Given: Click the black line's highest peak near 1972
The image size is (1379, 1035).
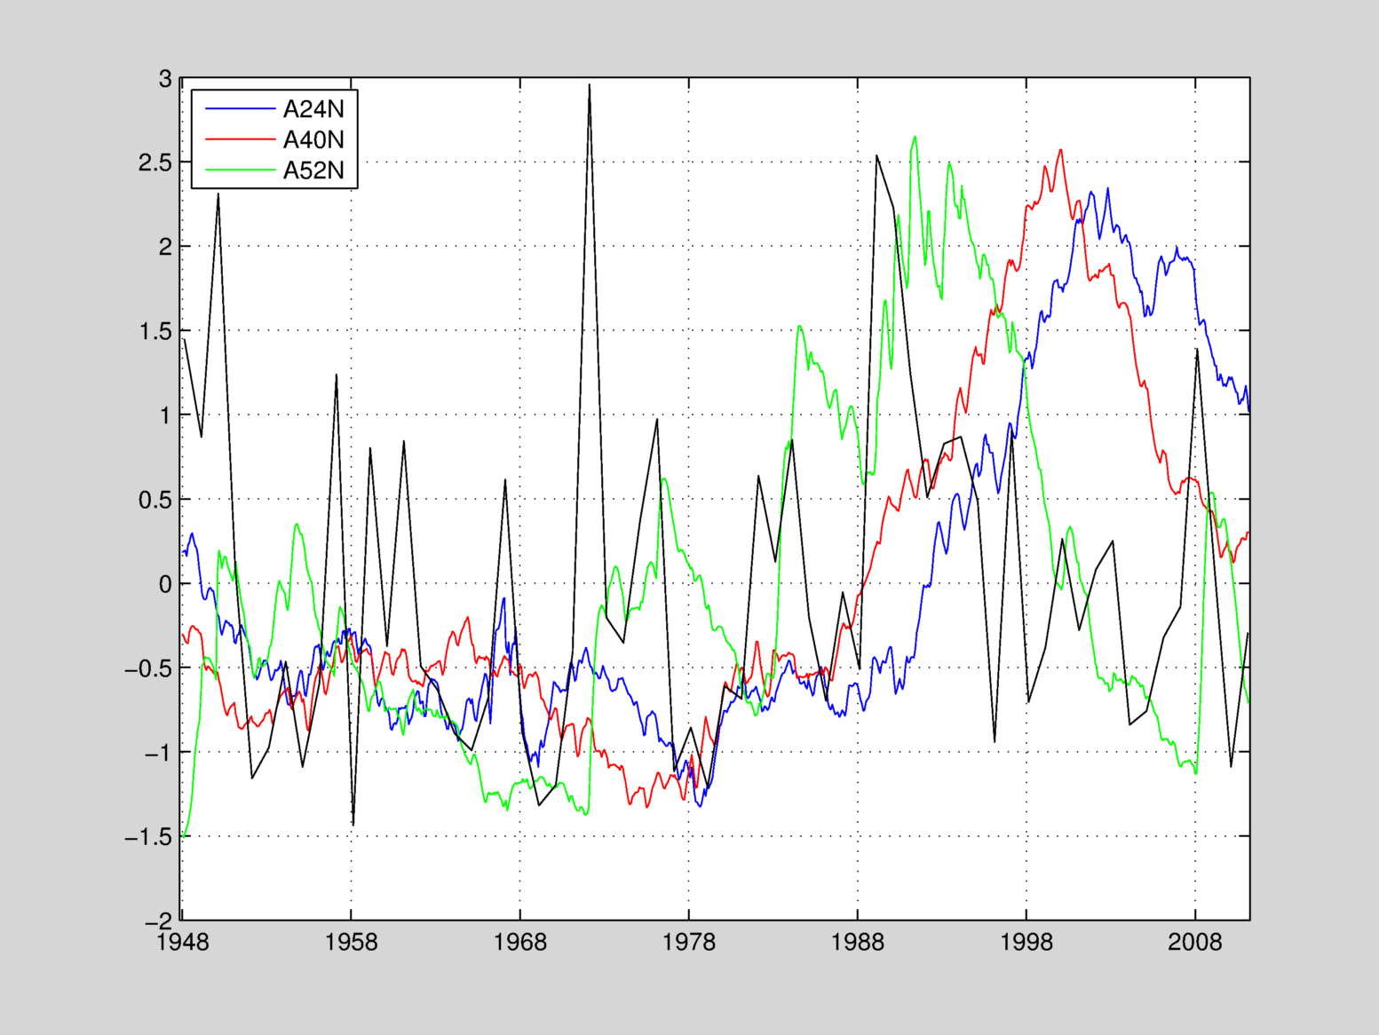Looking at the screenshot, I should click(x=590, y=86).
